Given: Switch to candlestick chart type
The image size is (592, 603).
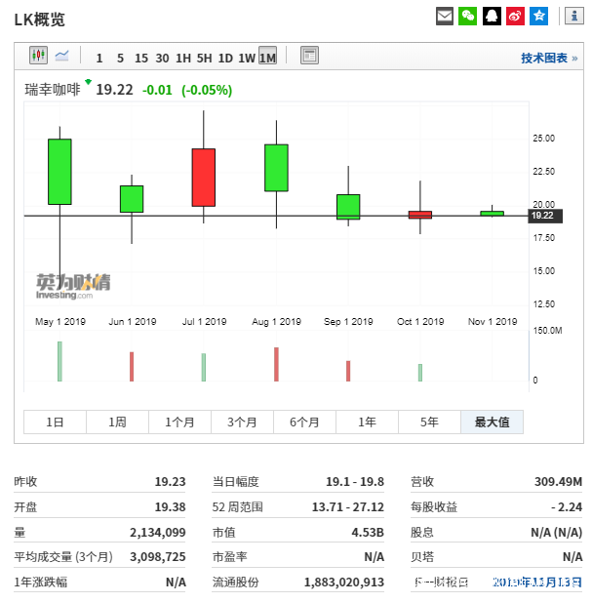Looking at the screenshot, I should tap(38, 56).
